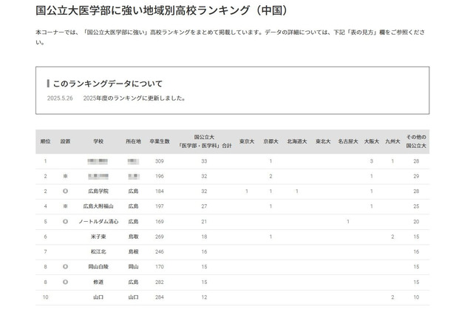The width and height of the screenshot is (473, 315).
Task: Click the ※ symbol in the 広島大附福山 row
Action: 65,206
